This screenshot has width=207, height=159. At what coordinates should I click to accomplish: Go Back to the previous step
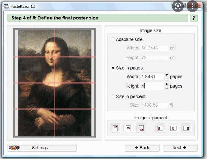click(142, 148)
